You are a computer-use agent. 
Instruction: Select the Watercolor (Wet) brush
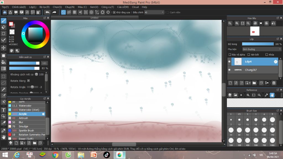tap(27, 110)
